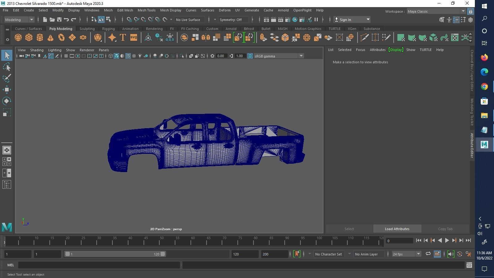Click the polygon Mirror shelf icon

206,38
